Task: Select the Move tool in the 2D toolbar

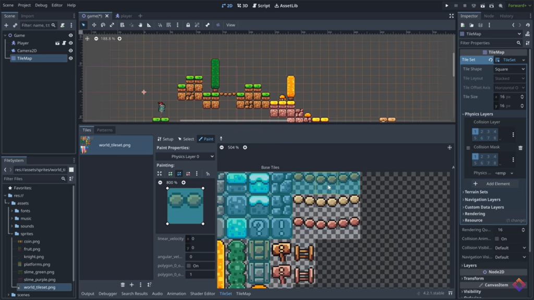Action: tap(94, 25)
